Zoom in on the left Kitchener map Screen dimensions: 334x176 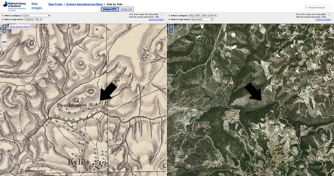coord(5,27)
